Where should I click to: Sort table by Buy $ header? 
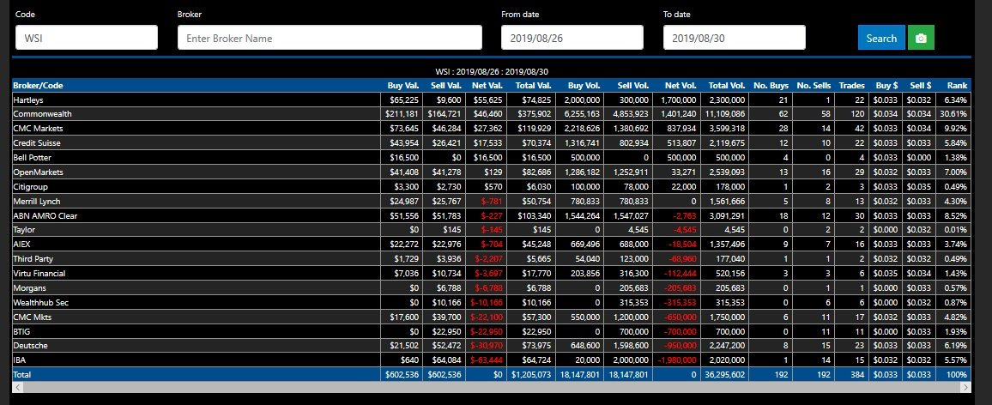click(x=886, y=86)
